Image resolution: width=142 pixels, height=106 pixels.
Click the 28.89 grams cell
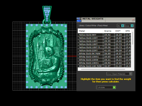(x=109, y=54)
